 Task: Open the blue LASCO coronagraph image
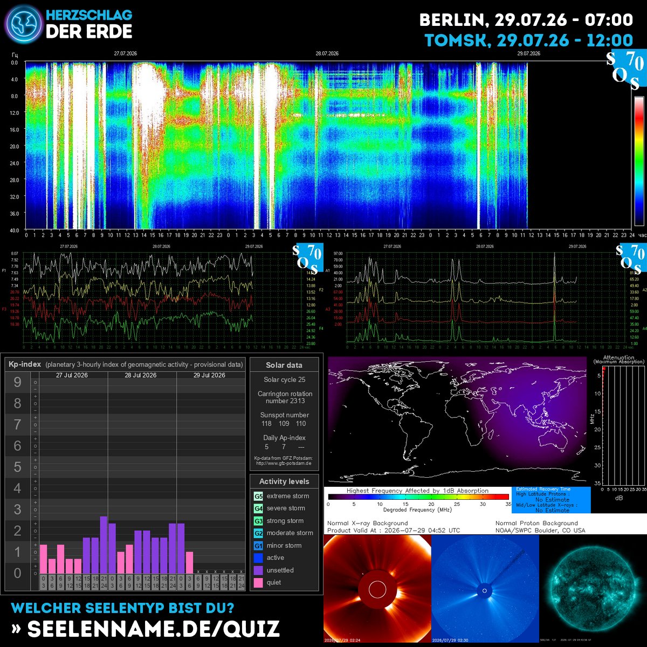(485, 589)
